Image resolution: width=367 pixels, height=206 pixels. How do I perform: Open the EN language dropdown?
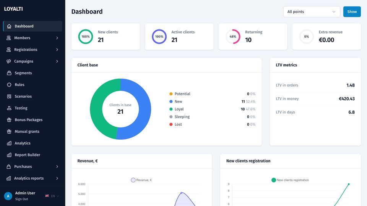tap(55, 196)
